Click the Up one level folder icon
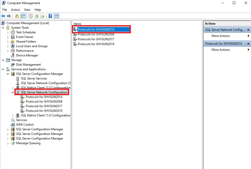This screenshot has width=251, height=169. pos(17,16)
